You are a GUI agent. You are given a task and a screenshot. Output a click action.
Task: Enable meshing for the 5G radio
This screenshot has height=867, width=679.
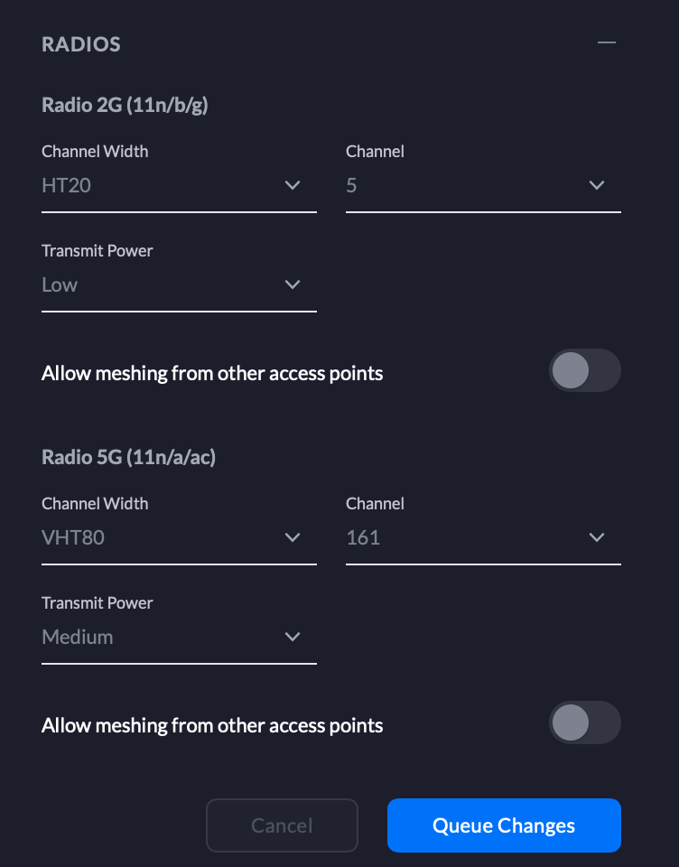point(584,722)
